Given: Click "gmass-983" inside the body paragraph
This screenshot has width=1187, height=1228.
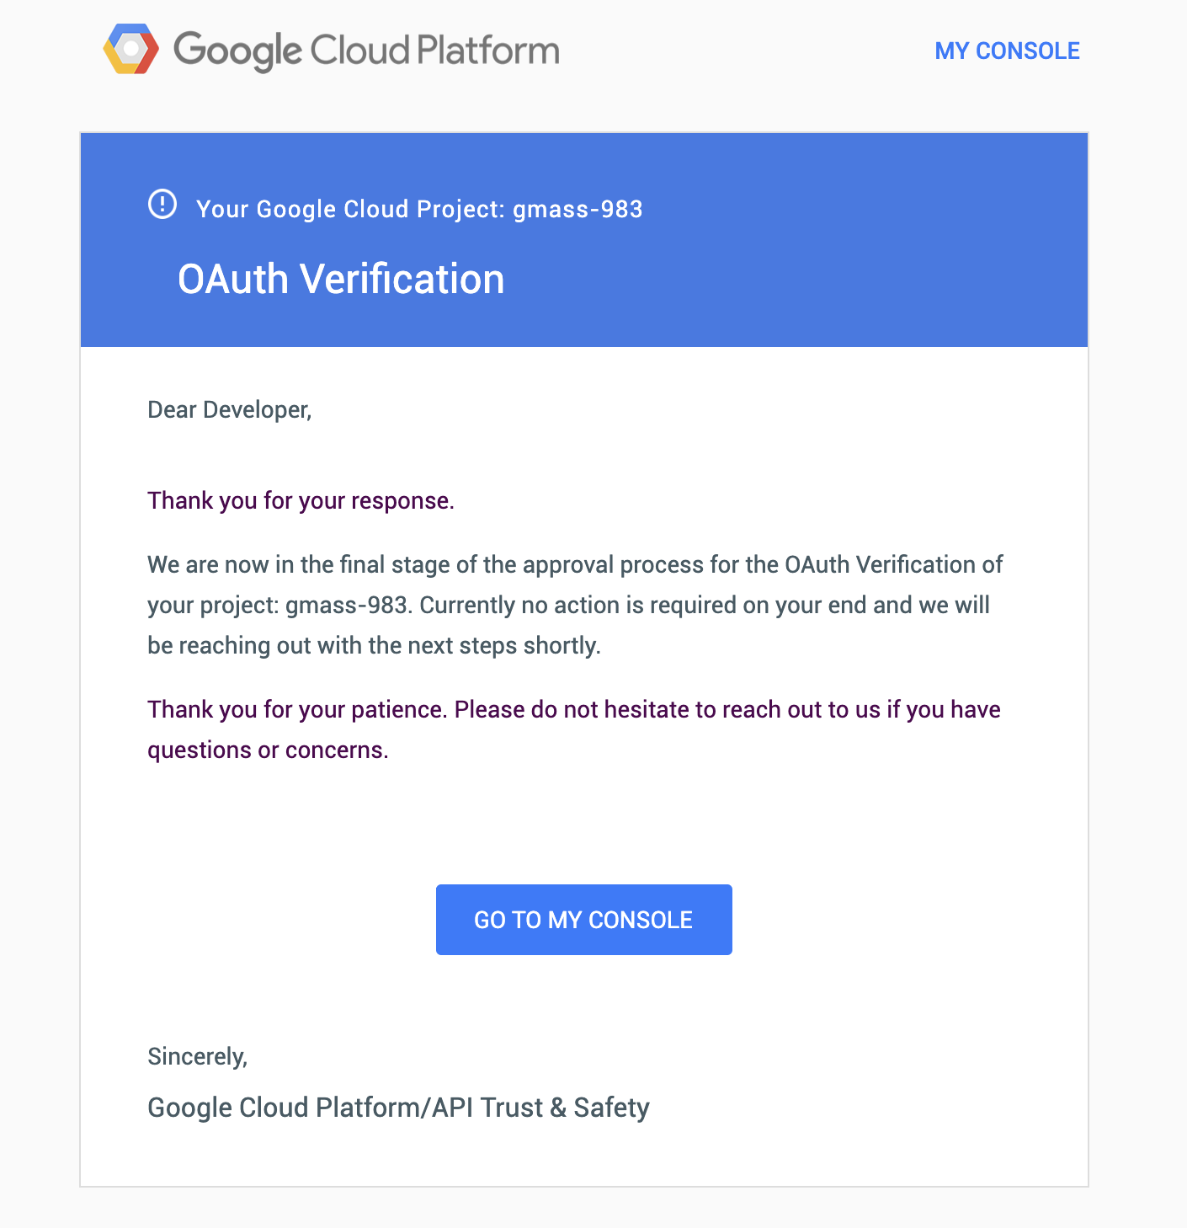Looking at the screenshot, I should pos(347,606).
